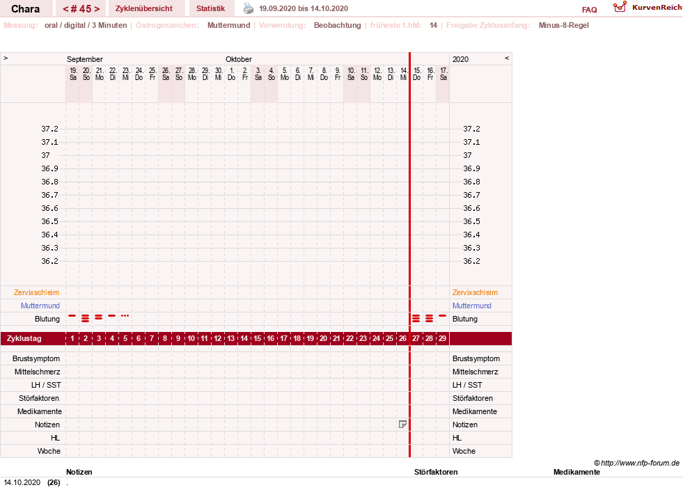Open the KurvenReich link

(657, 8)
